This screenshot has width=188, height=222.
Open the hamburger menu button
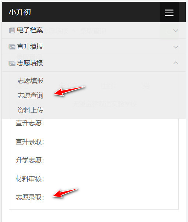point(169,12)
